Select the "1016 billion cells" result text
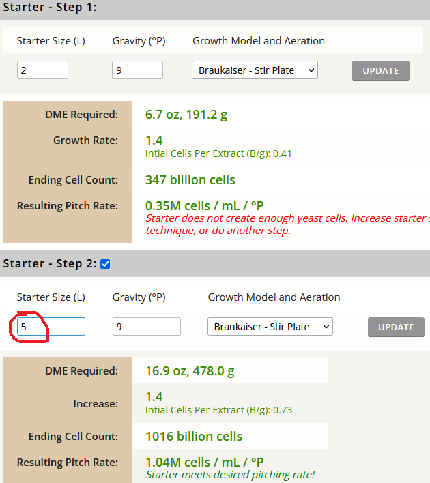 [x=194, y=436]
